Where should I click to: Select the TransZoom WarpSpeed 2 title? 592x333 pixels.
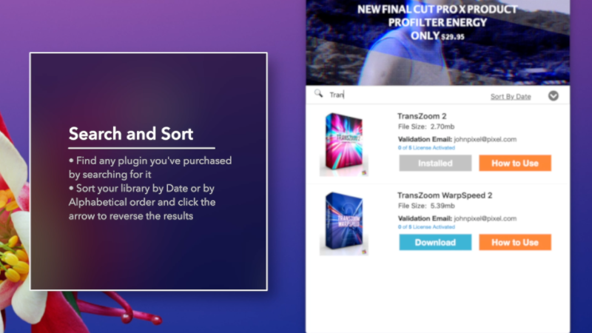445,195
